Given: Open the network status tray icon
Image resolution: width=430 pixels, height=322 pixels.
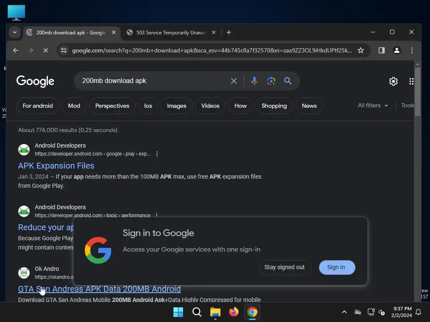Looking at the screenshot, I should (371, 312).
